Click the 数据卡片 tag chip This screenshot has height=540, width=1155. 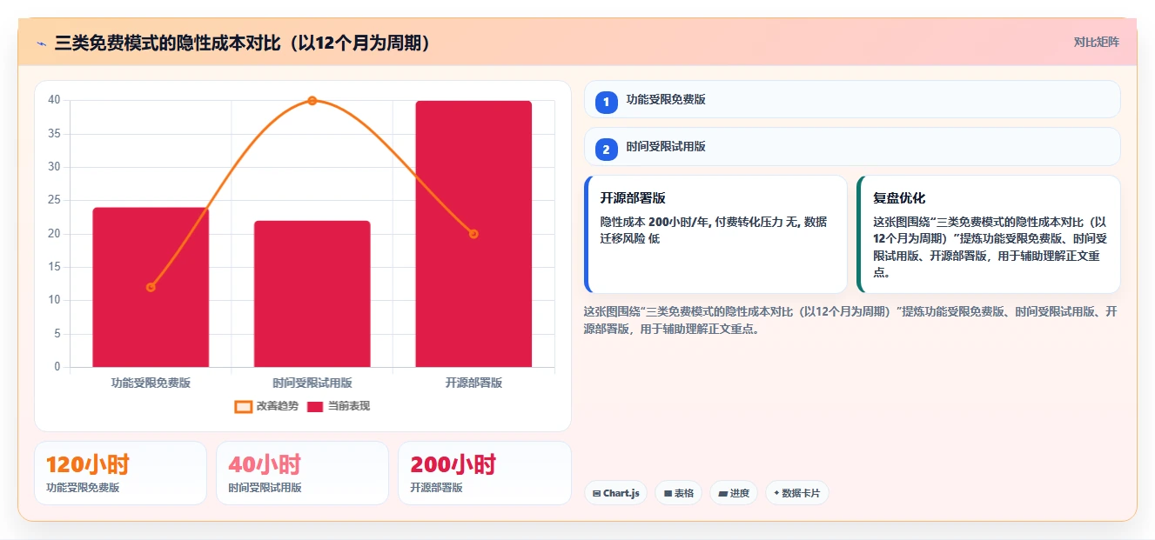(796, 493)
